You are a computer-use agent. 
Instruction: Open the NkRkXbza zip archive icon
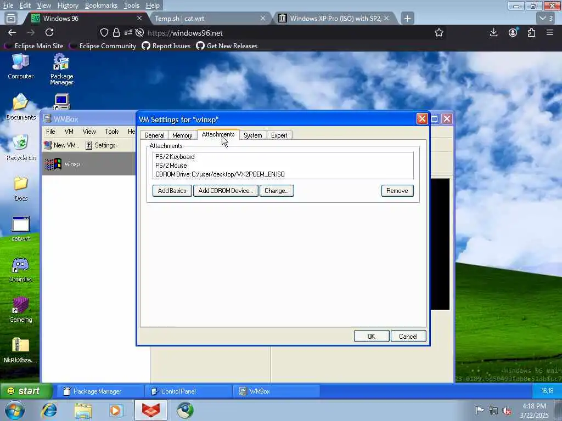(20, 350)
